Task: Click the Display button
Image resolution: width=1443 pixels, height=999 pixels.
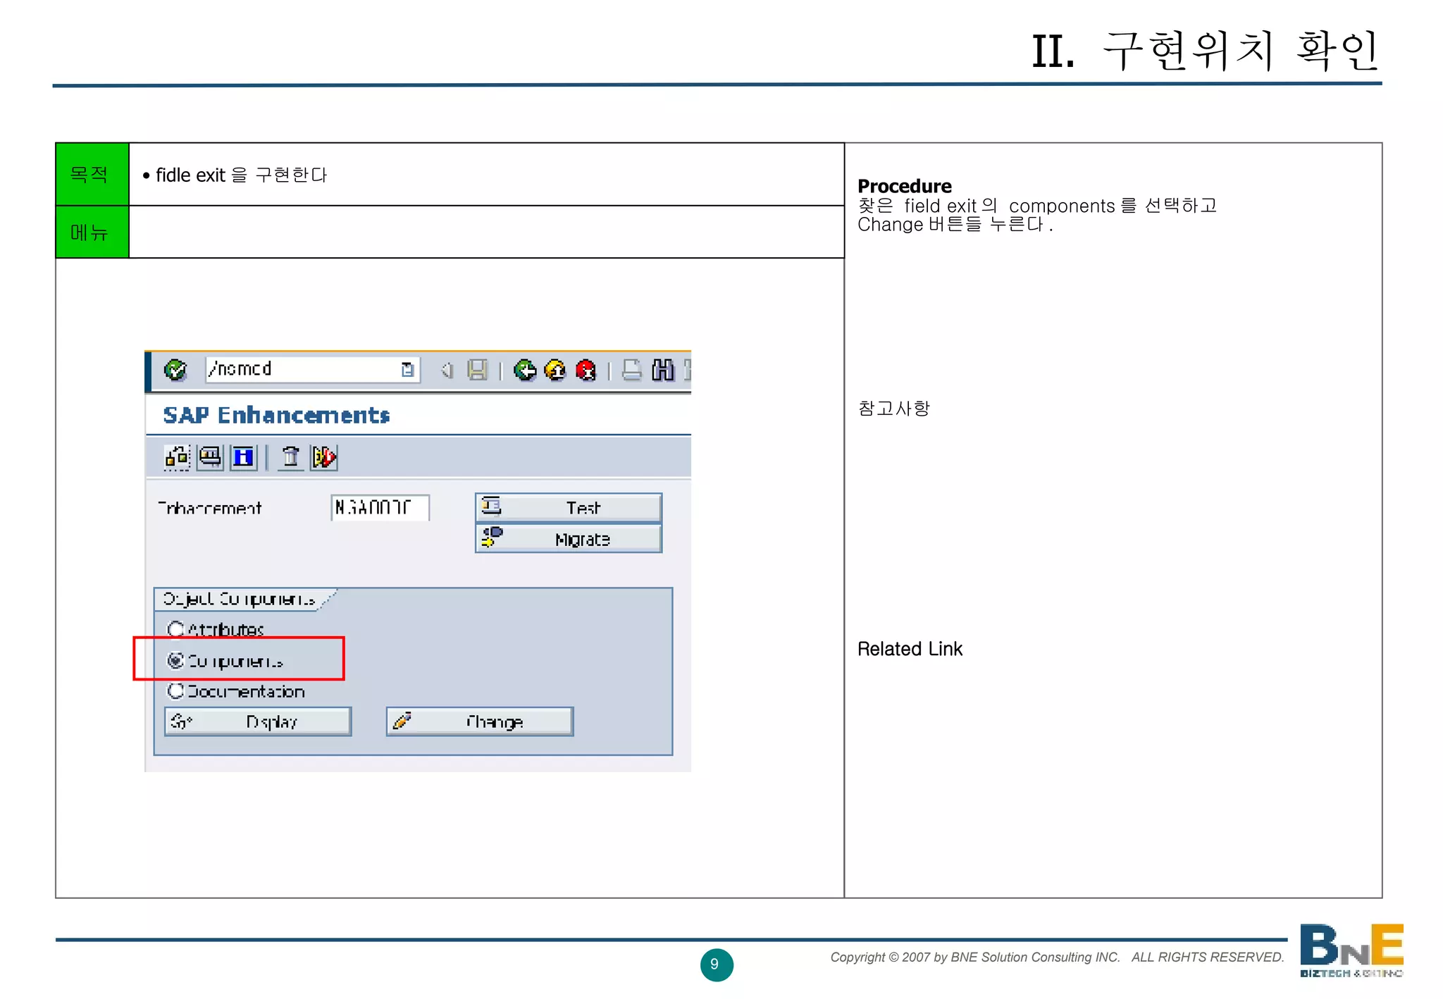Action: (x=258, y=721)
